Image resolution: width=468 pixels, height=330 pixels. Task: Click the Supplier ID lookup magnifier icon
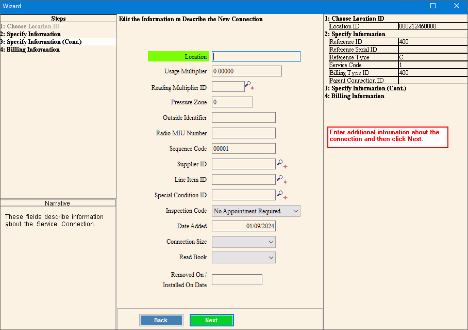280,163
